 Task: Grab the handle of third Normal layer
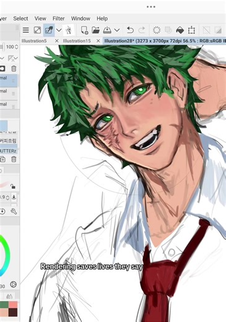click(14, 107)
